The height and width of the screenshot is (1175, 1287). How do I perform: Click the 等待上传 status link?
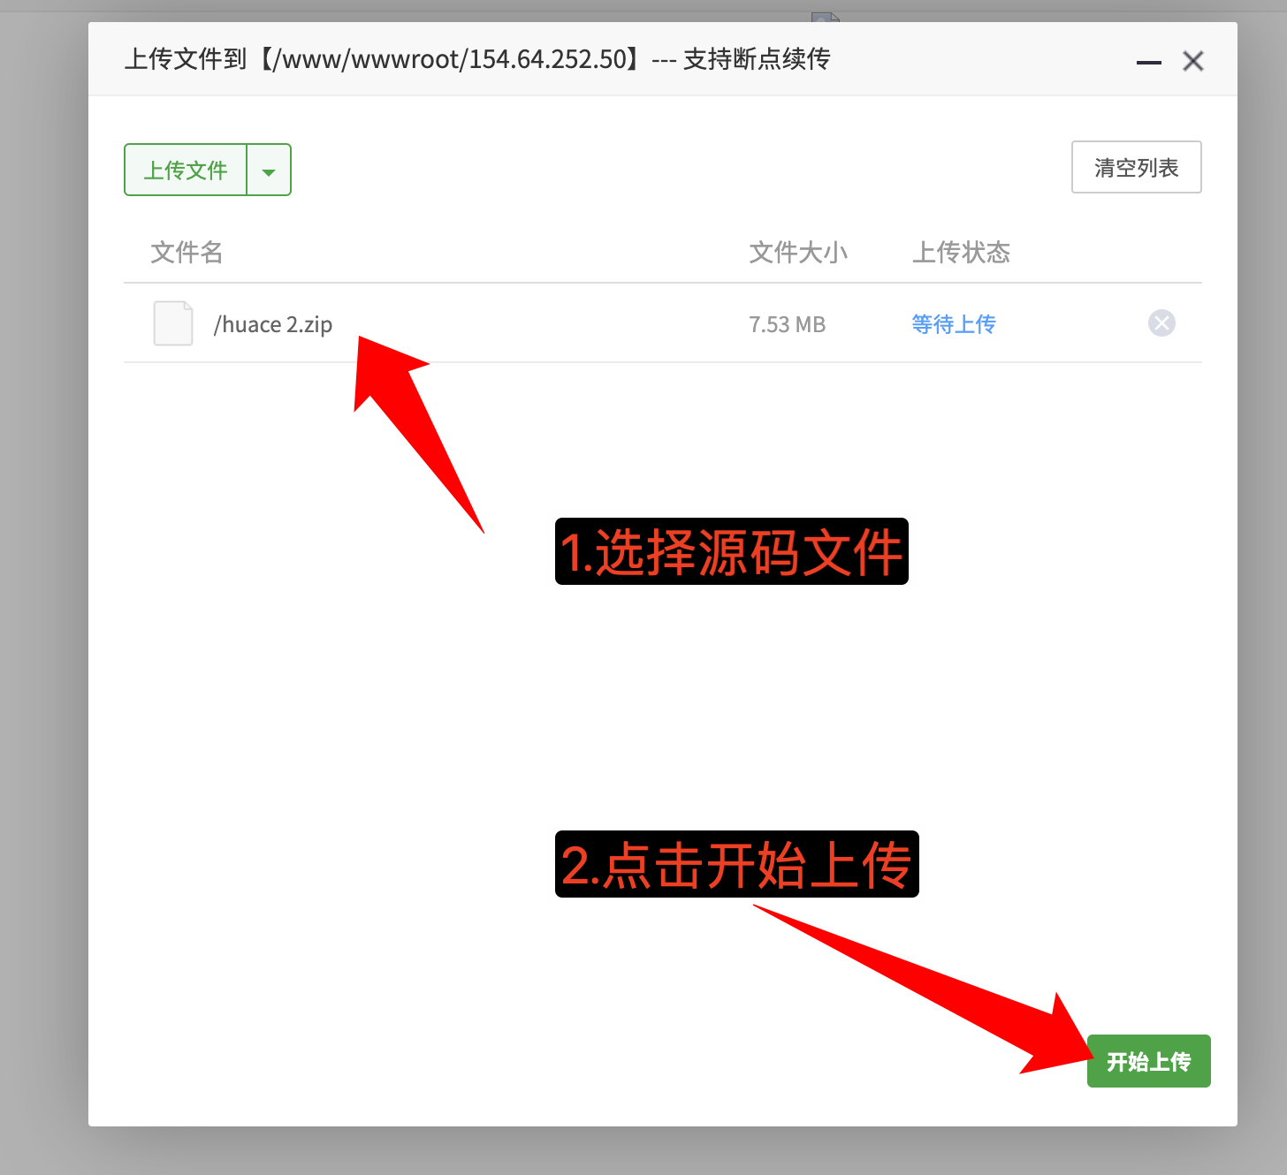coord(954,324)
